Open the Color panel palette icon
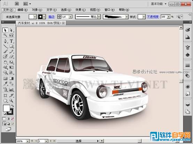The width and height of the screenshot is (193, 144). tap(187, 29)
